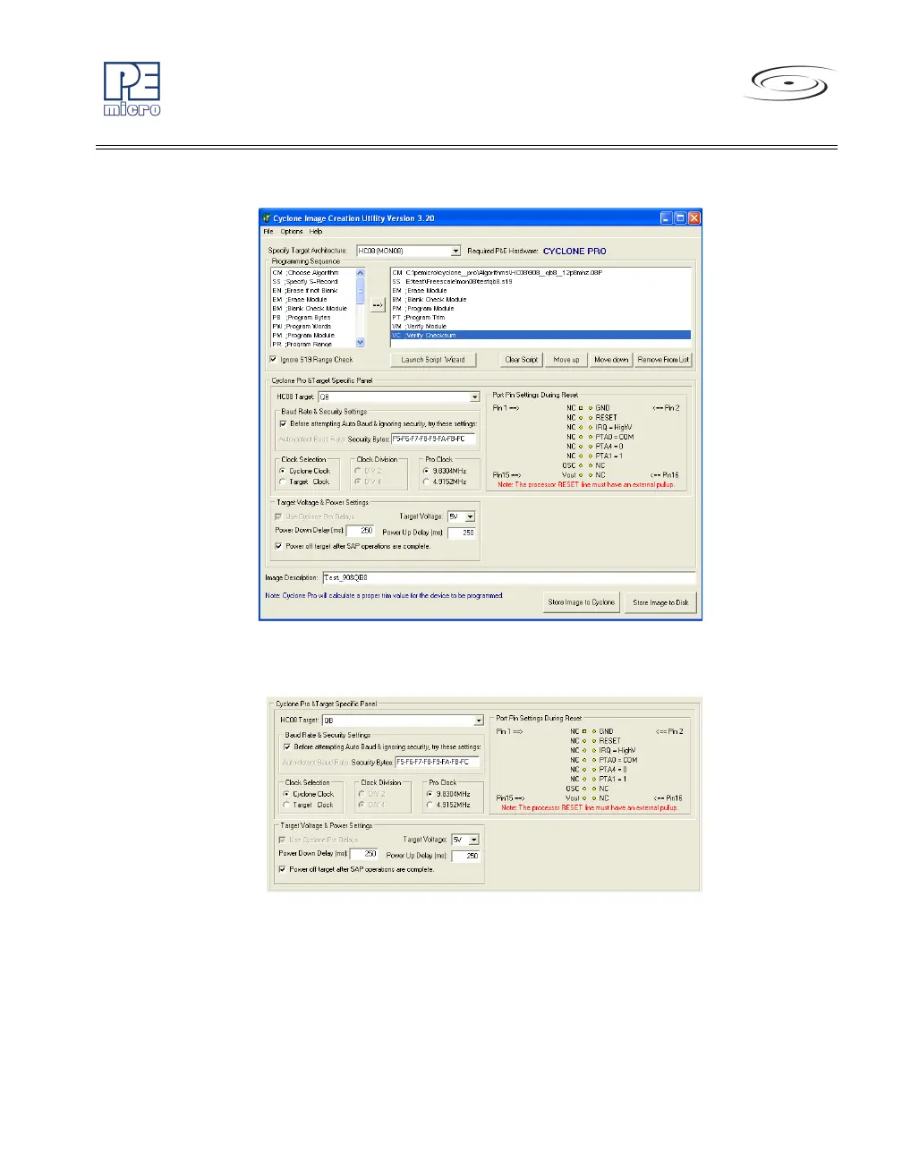Toggle 'Before attempting Auto Baud' checkbox in full utility window
Image resolution: width=902 pixels, height=1160 pixels.
click(x=284, y=424)
